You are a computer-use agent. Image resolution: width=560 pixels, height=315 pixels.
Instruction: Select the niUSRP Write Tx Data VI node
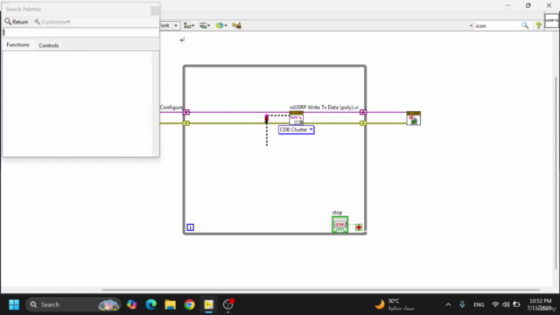tap(296, 118)
